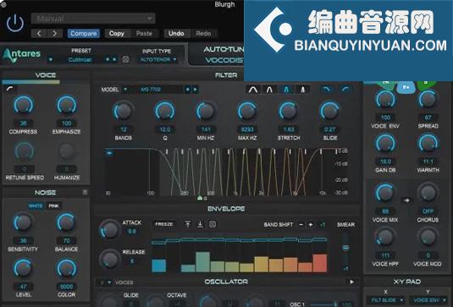Image resolution: width=453 pixels, height=307 pixels.
Task: Toggle the NOISE section enable box
Action: [85, 192]
